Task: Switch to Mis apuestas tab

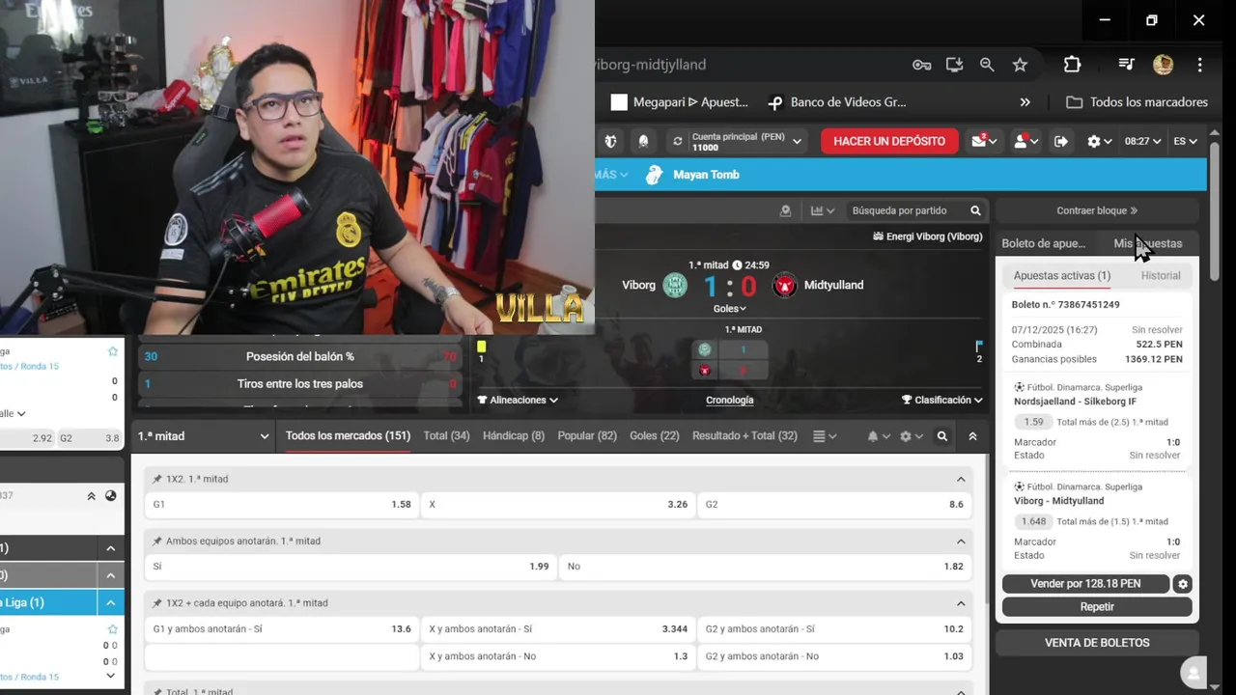Action: click(1147, 243)
